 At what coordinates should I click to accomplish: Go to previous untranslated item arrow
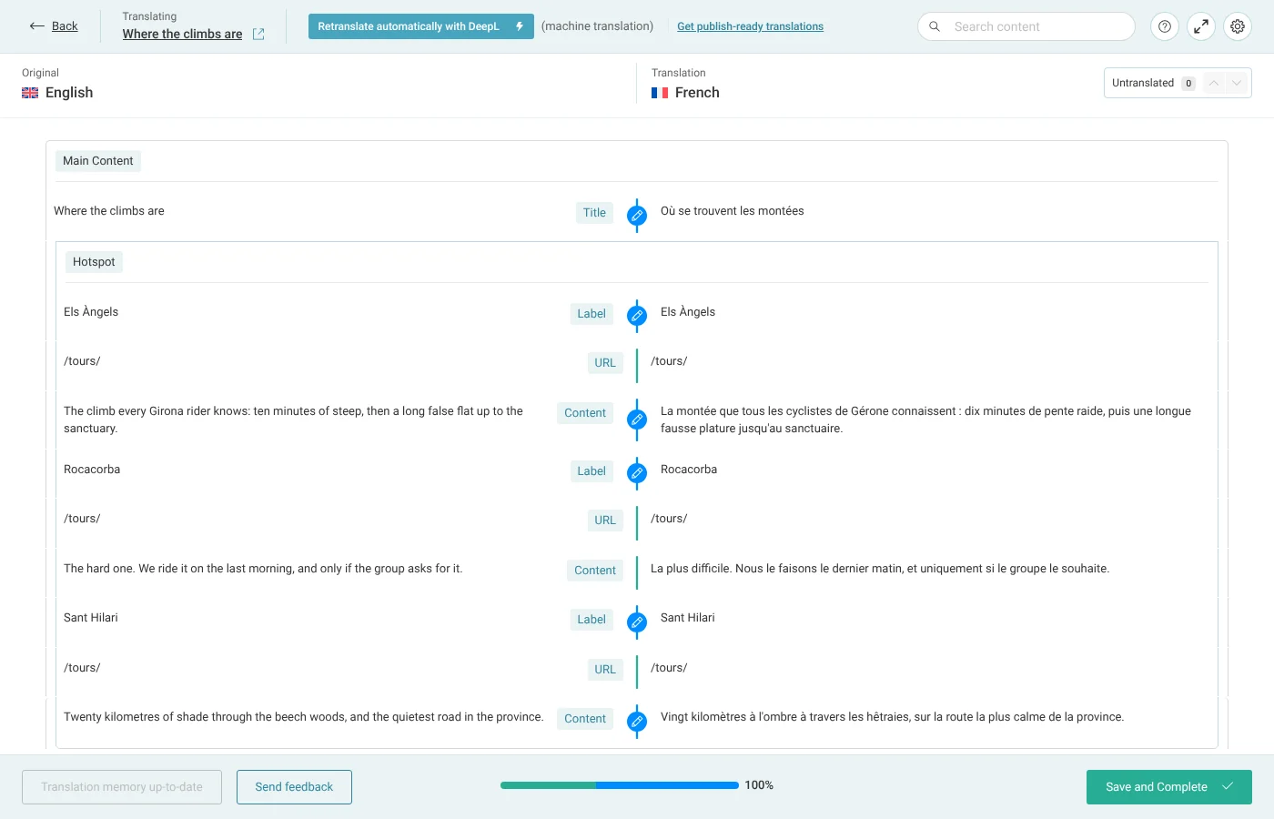click(1214, 83)
